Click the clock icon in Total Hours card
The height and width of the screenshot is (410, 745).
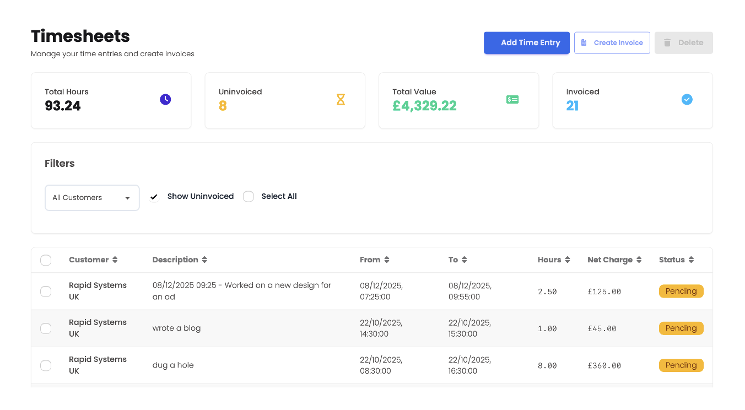tap(165, 100)
